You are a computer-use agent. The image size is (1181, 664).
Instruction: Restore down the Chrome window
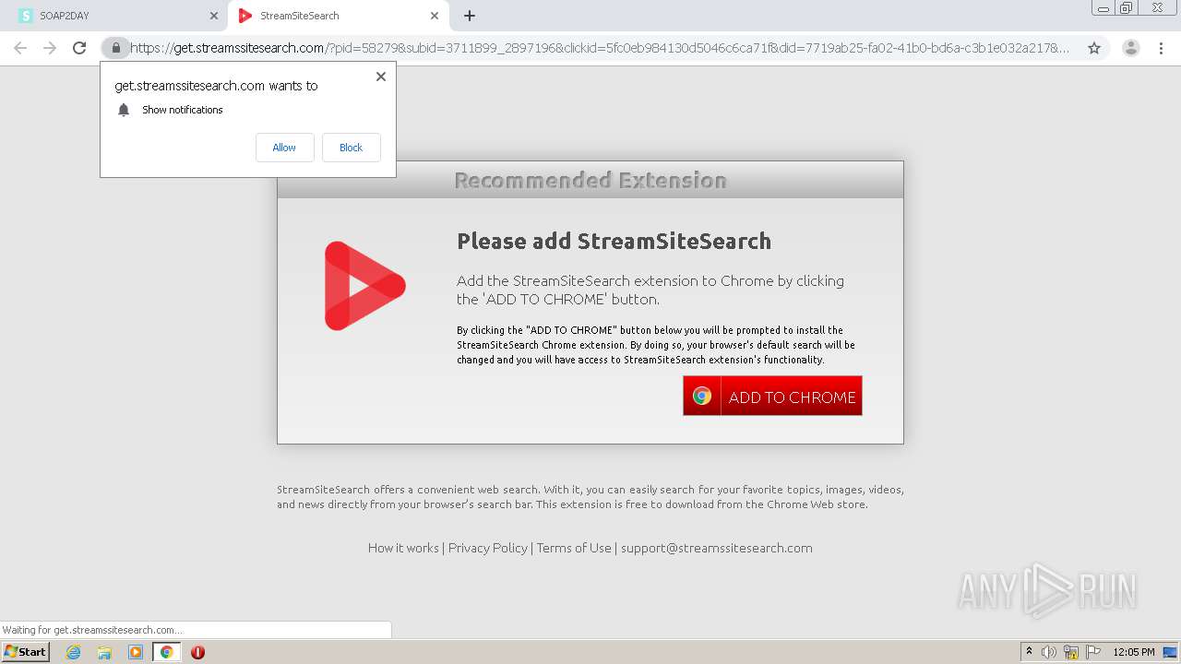point(1127,8)
